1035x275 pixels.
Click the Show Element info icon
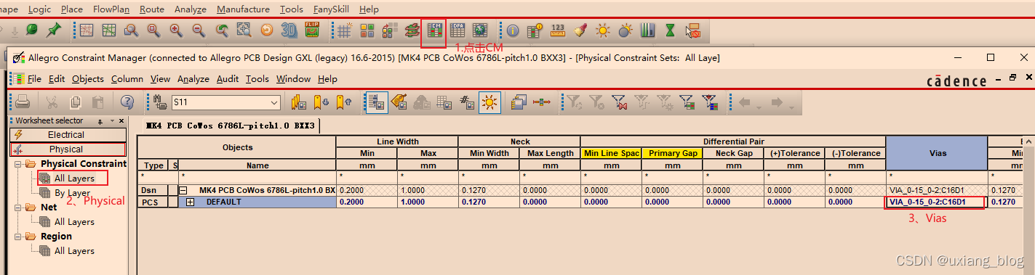(513, 30)
